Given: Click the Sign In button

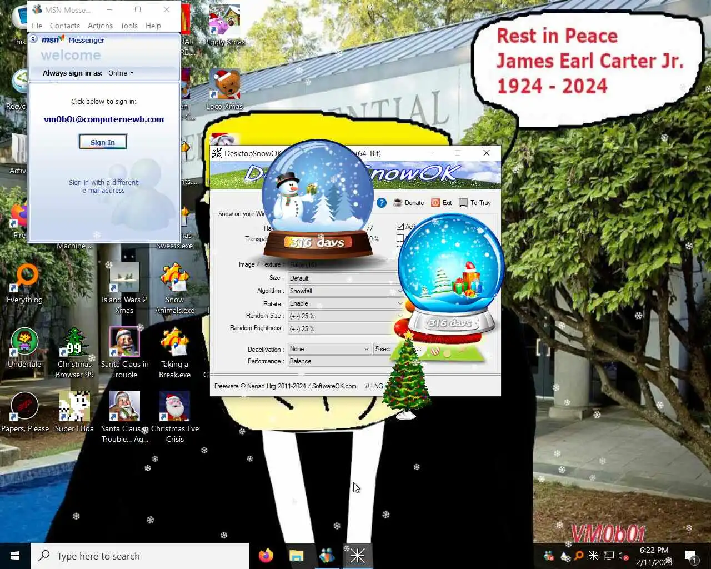Looking at the screenshot, I should coord(103,142).
